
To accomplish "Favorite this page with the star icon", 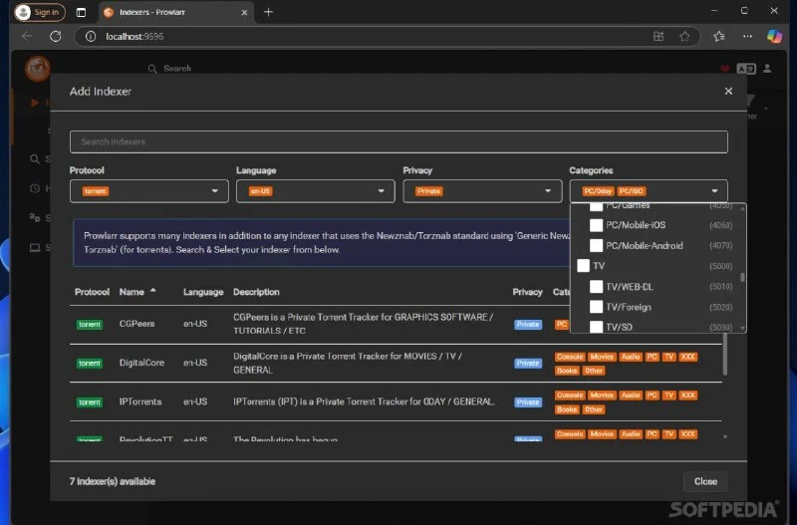I will 684,36.
